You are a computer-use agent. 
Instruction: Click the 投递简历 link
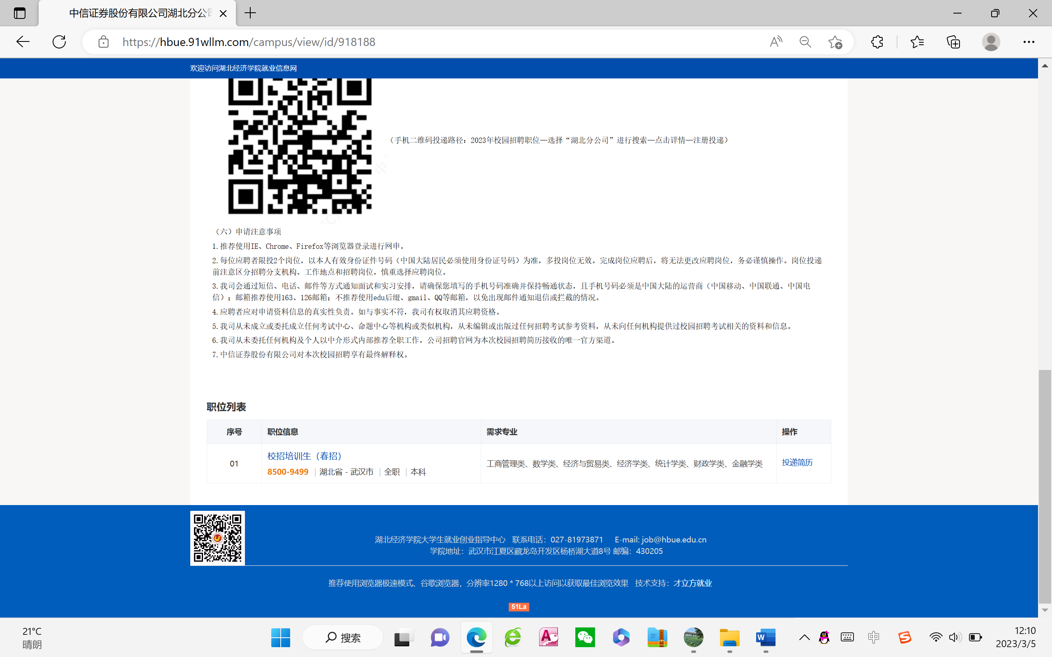tap(797, 462)
